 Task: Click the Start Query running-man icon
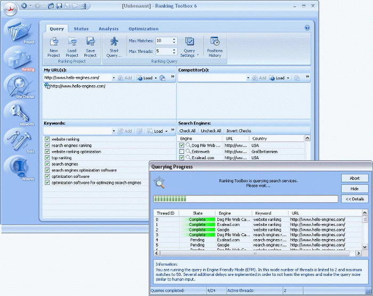click(x=114, y=42)
